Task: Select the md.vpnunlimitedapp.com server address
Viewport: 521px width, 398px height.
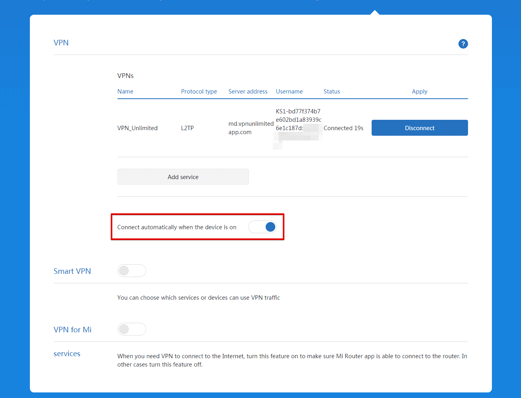Action: coord(251,128)
